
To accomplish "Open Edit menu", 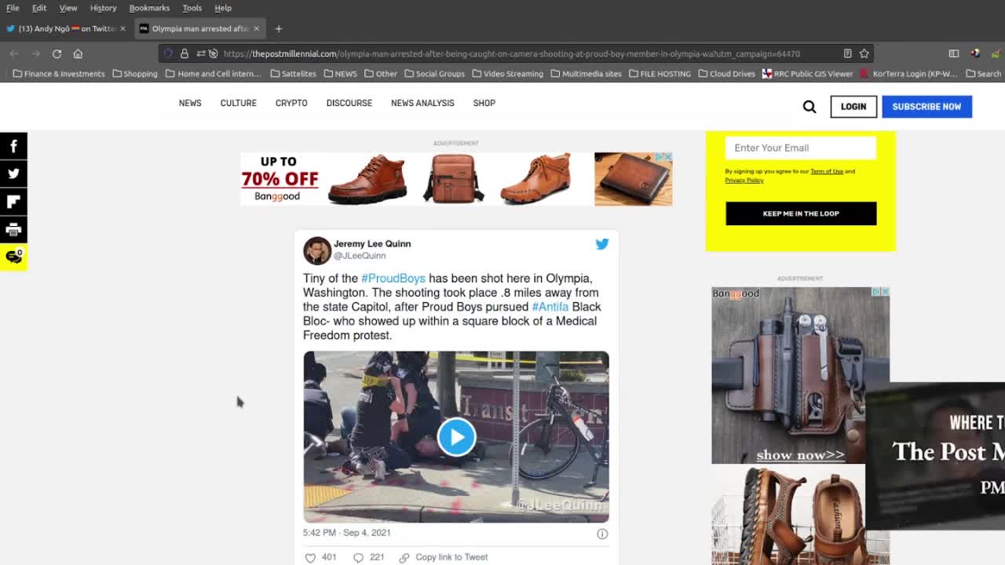I will click(39, 8).
